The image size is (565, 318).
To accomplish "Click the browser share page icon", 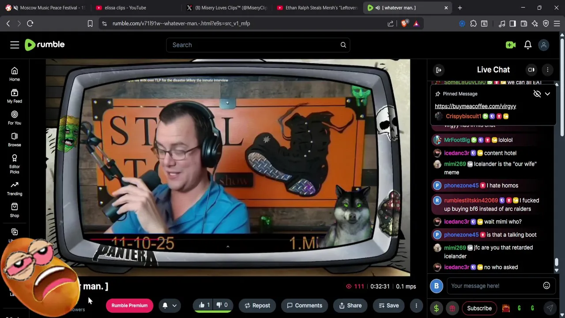I will click(391, 23).
